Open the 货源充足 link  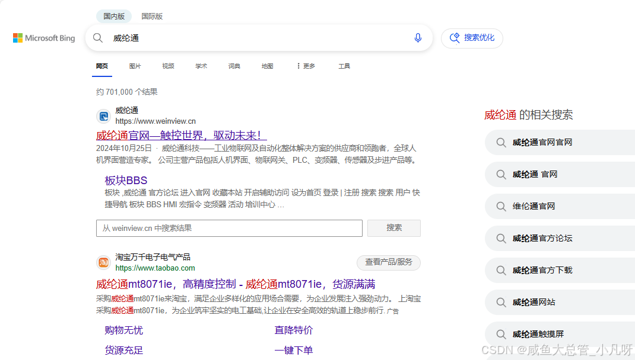point(124,351)
